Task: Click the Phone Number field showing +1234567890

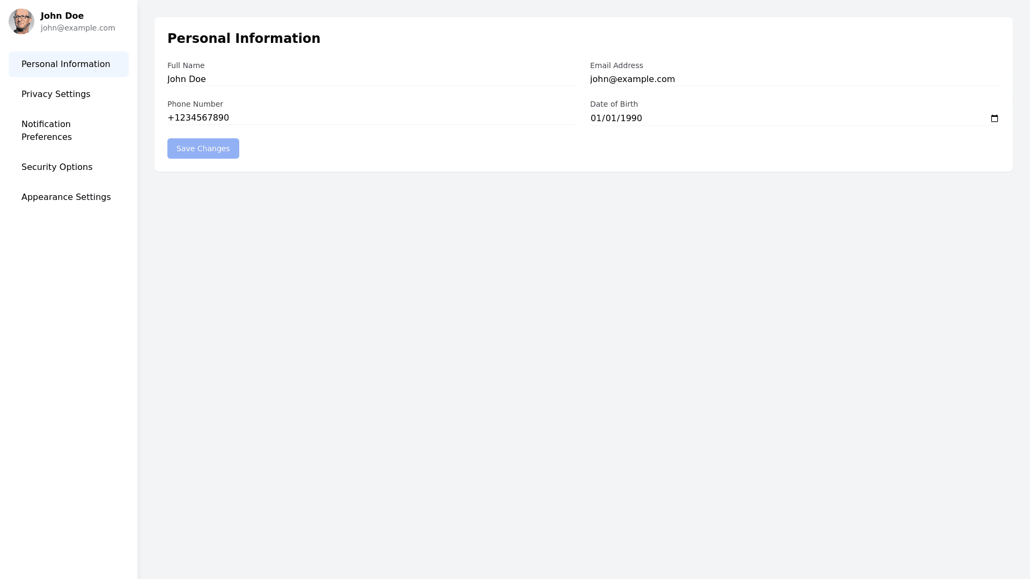Action: (371, 118)
